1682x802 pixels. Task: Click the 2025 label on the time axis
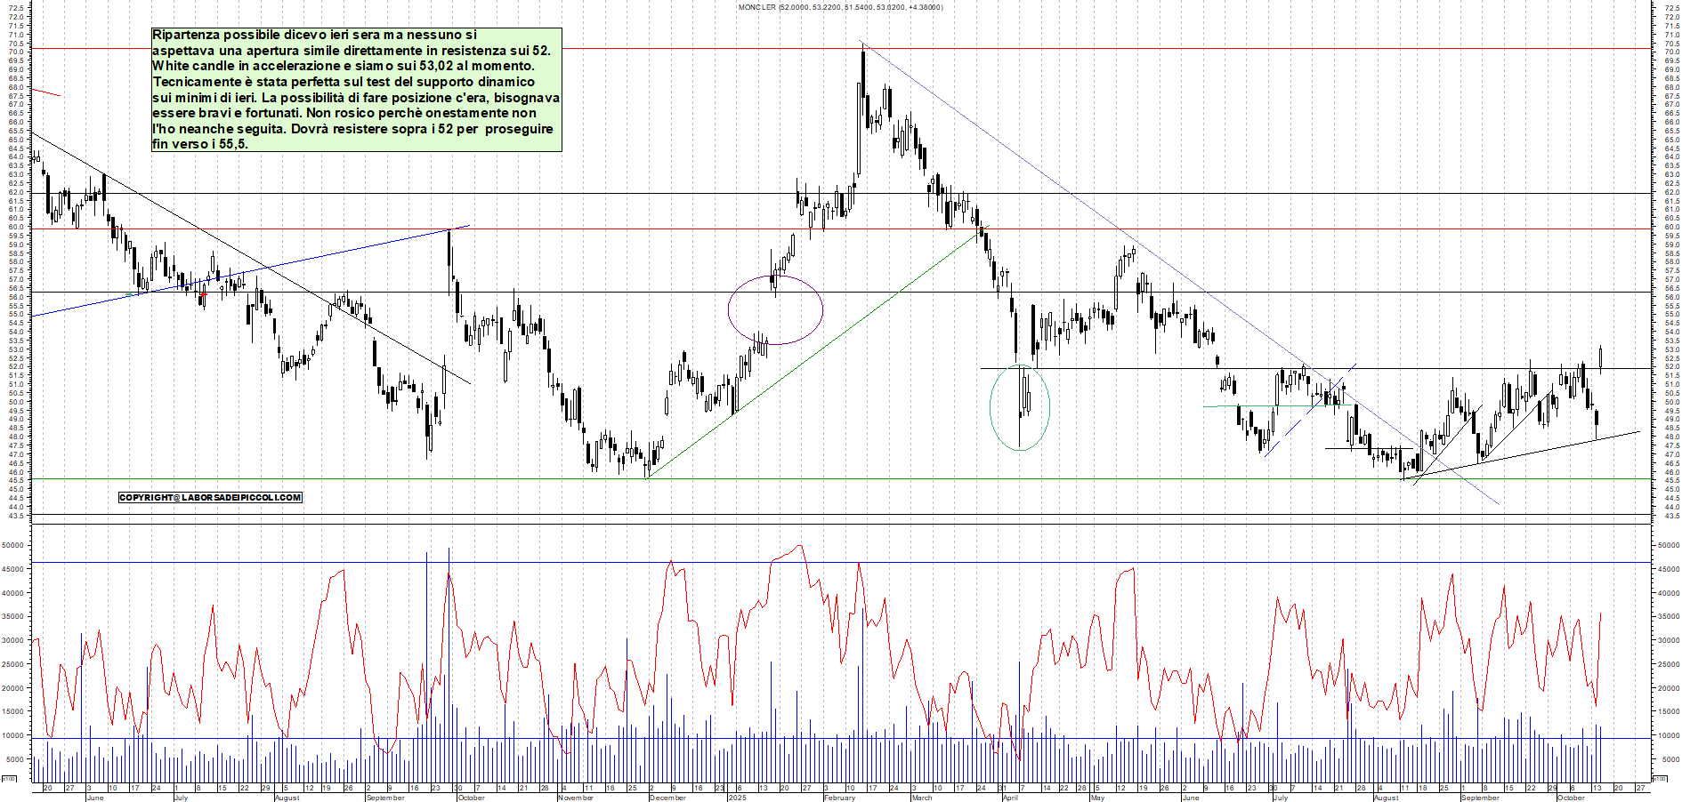tap(737, 798)
